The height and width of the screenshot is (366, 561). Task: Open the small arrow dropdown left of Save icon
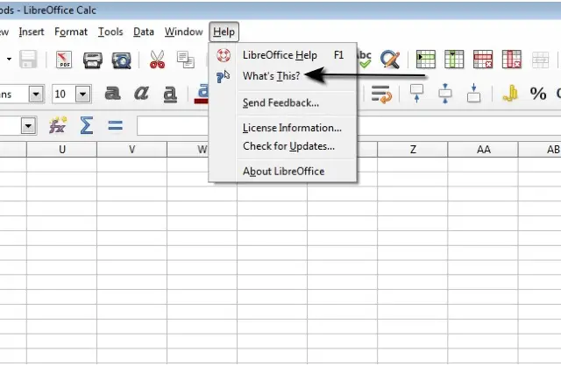click(x=9, y=60)
